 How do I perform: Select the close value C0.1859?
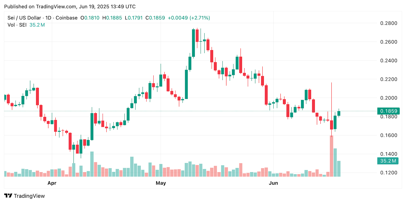(x=155, y=18)
